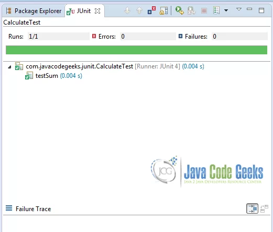Toggle Show Stack Trace in Console button
Image resolution: width=273 pixels, height=232 pixels.
[252, 208]
